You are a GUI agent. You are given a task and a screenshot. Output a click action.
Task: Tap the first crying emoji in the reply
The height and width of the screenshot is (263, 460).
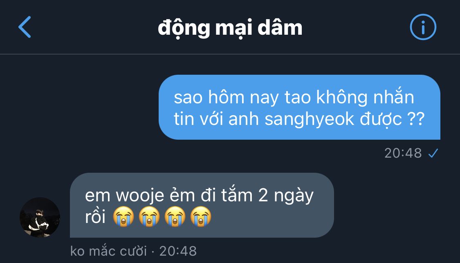[123, 216]
